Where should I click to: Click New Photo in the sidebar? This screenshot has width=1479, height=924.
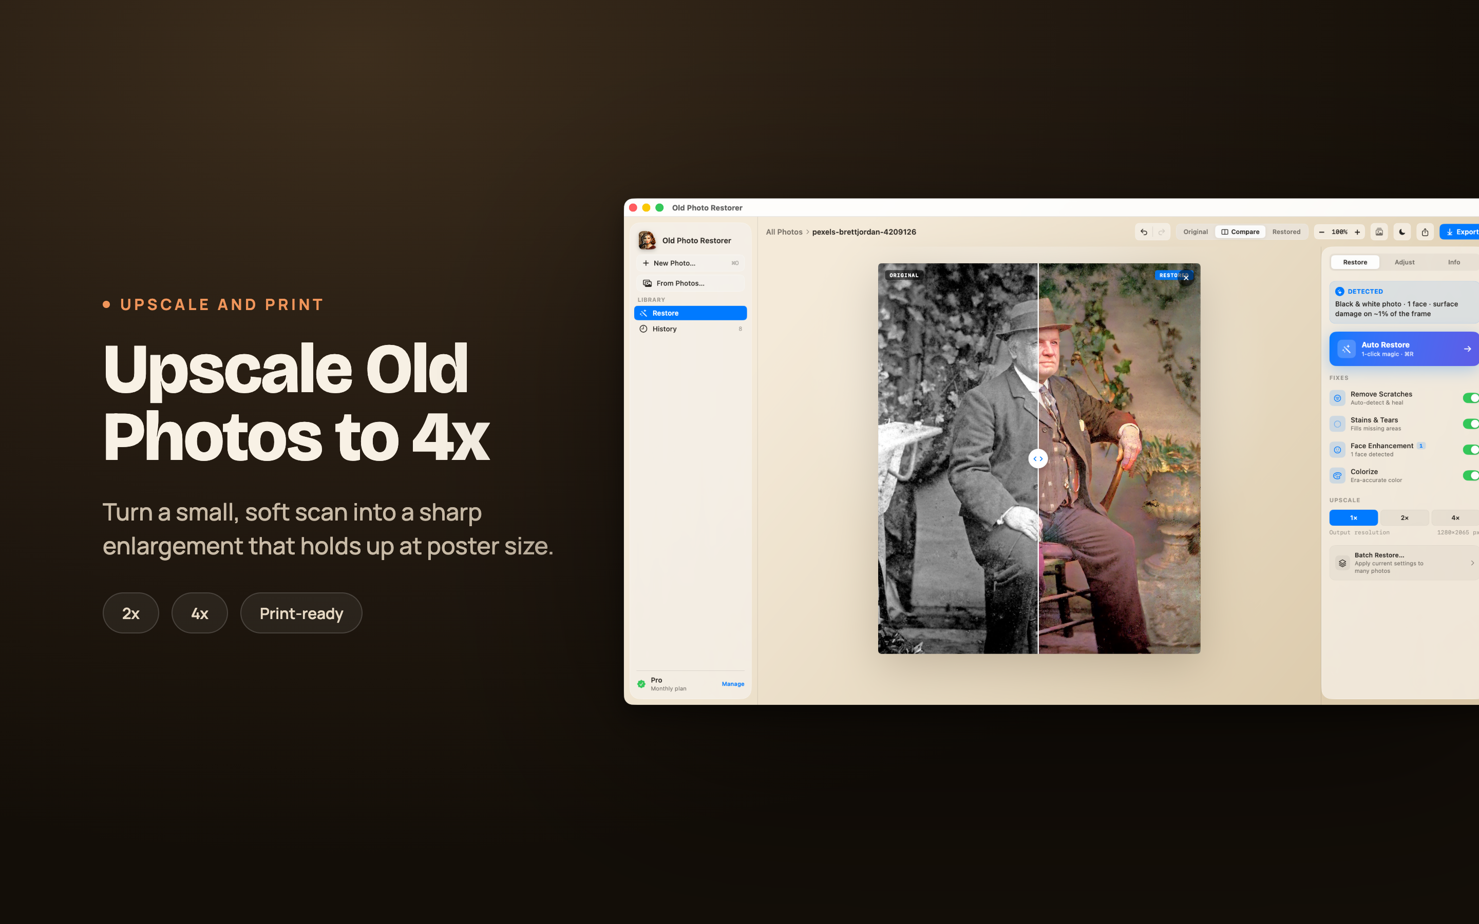tap(690, 263)
